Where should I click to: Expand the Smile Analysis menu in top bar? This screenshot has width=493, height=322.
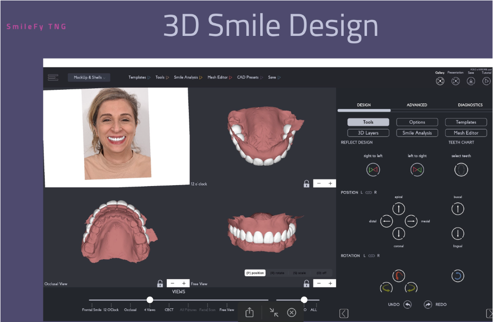point(188,77)
